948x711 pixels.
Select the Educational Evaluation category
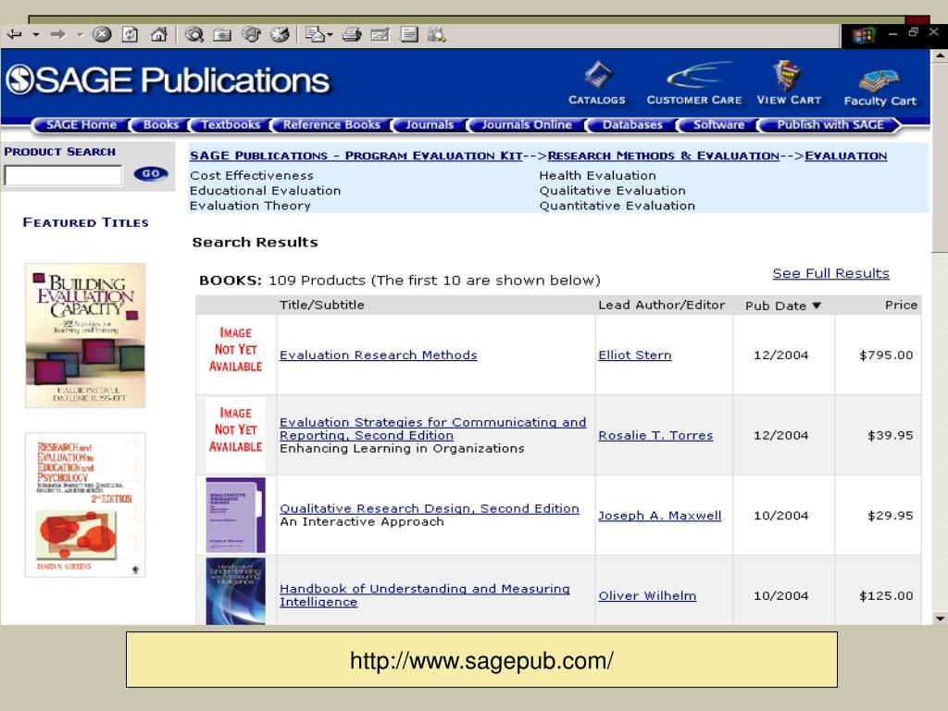[266, 191]
